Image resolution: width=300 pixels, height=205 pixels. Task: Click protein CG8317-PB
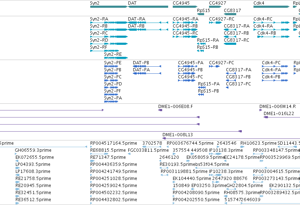[231, 80]
